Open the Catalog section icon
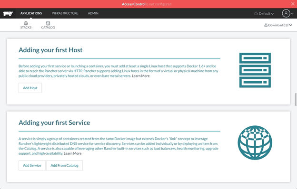Viewport: 297px width, 189px height. 48,23
